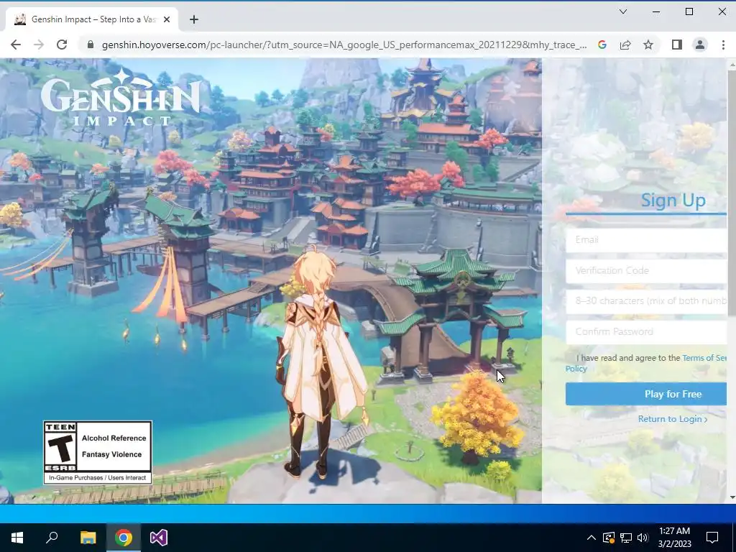Share this page using the share icon

click(625, 45)
